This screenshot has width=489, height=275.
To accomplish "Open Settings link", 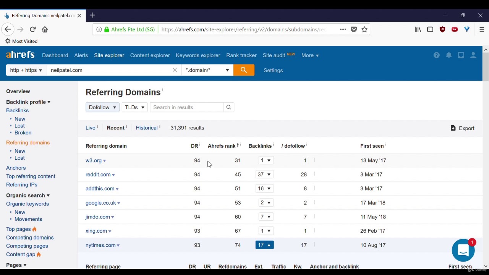I will pyautogui.click(x=273, y=70).
